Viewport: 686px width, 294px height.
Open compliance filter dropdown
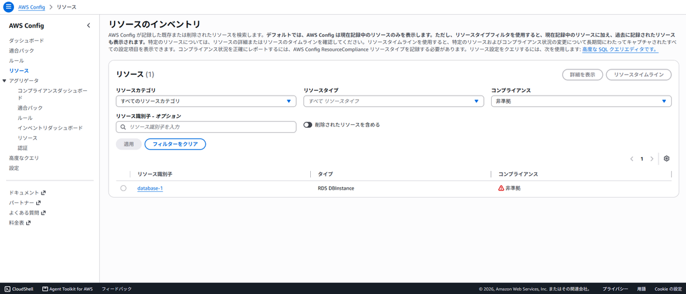coord(581,101)
